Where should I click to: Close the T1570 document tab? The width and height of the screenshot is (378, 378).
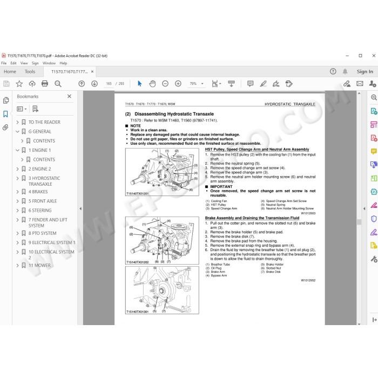(x=92, y=72)
